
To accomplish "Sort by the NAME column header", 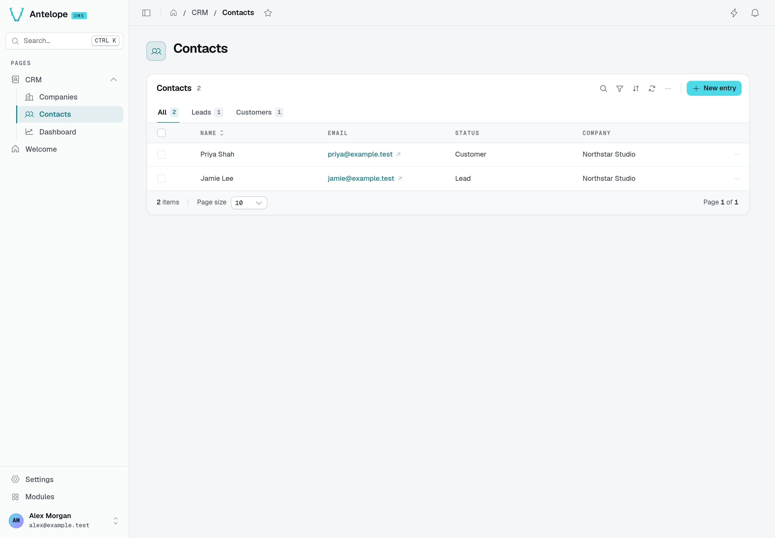I will pos(212,133).
